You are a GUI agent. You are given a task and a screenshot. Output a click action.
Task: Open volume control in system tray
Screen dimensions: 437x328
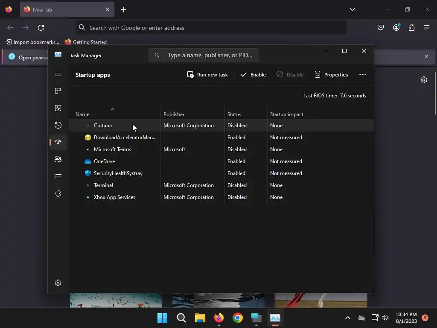click(385, 318)
